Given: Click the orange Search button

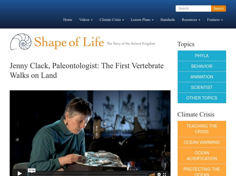Looking at the screenshot, I should 218,9.
